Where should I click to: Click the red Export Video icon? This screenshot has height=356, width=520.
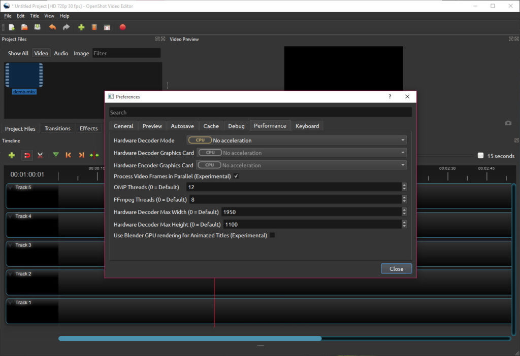pos(123,27)
